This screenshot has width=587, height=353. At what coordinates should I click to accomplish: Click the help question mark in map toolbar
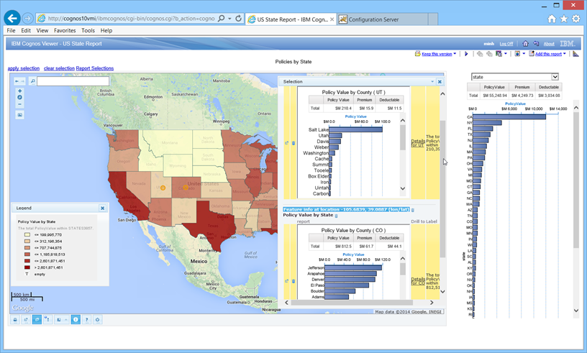click(86, 320)
